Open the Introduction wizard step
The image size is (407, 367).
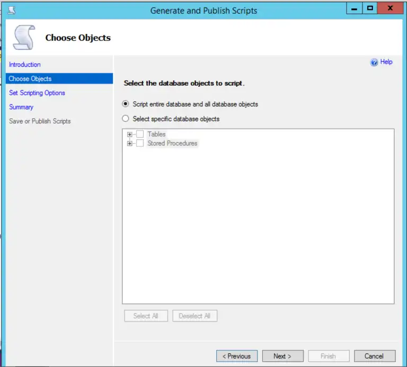tap(25, 65)
